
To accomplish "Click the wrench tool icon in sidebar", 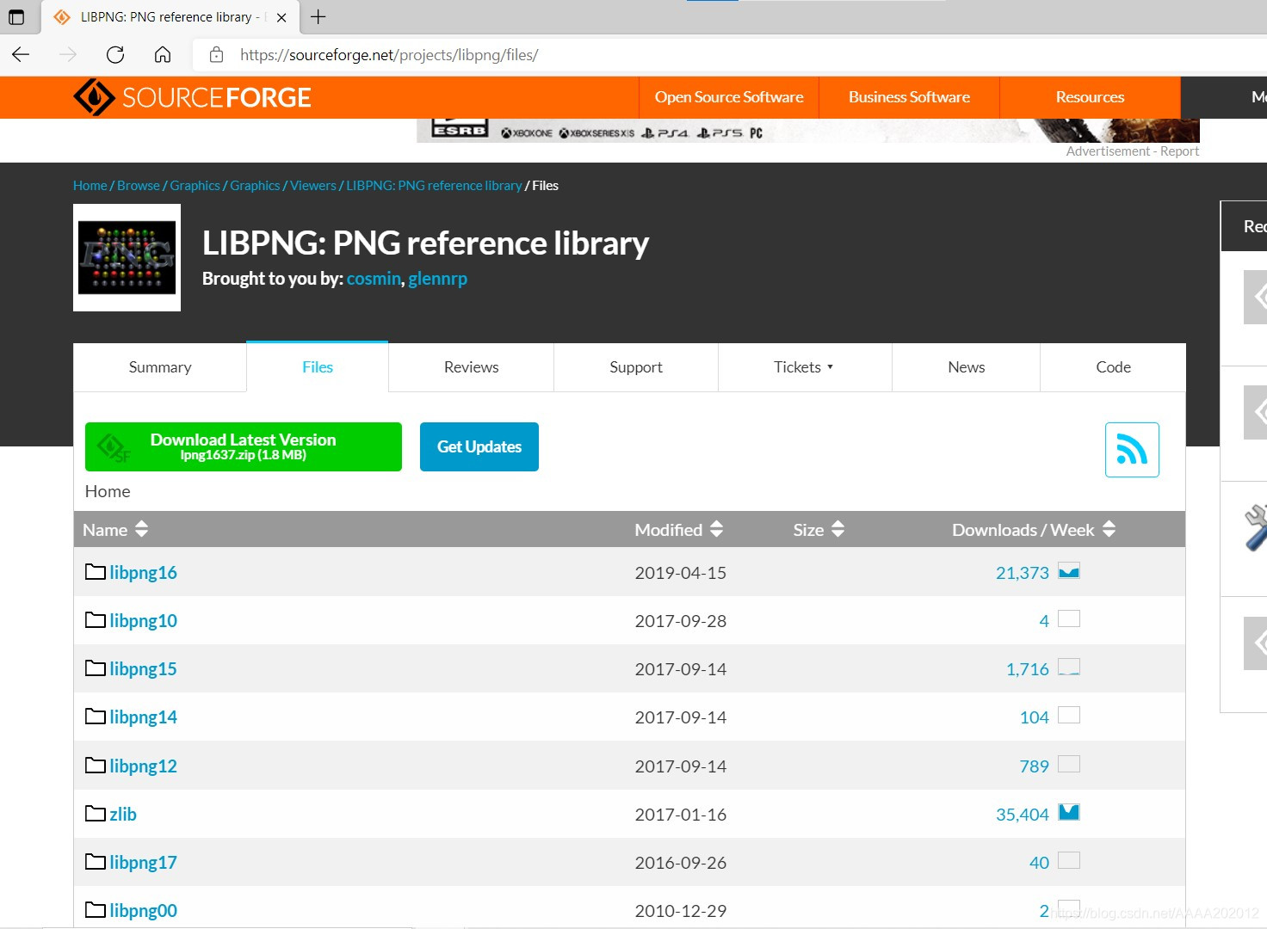I will (1256, 527).
